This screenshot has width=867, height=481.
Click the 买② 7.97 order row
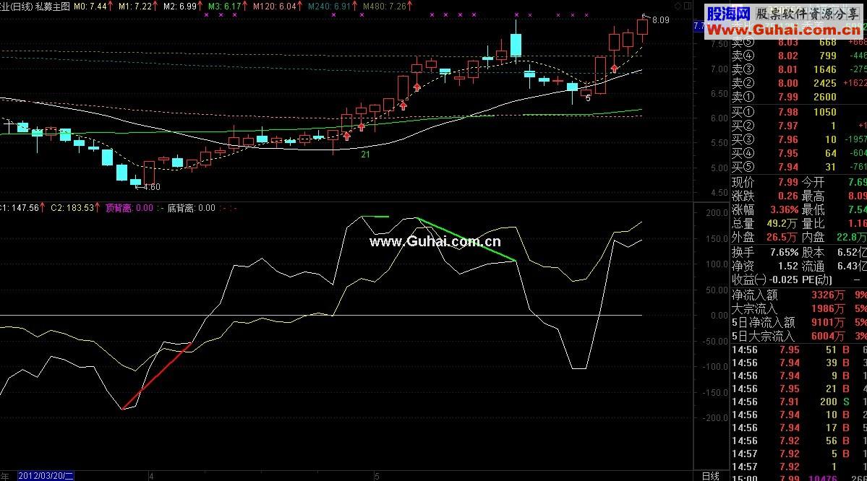798,126
